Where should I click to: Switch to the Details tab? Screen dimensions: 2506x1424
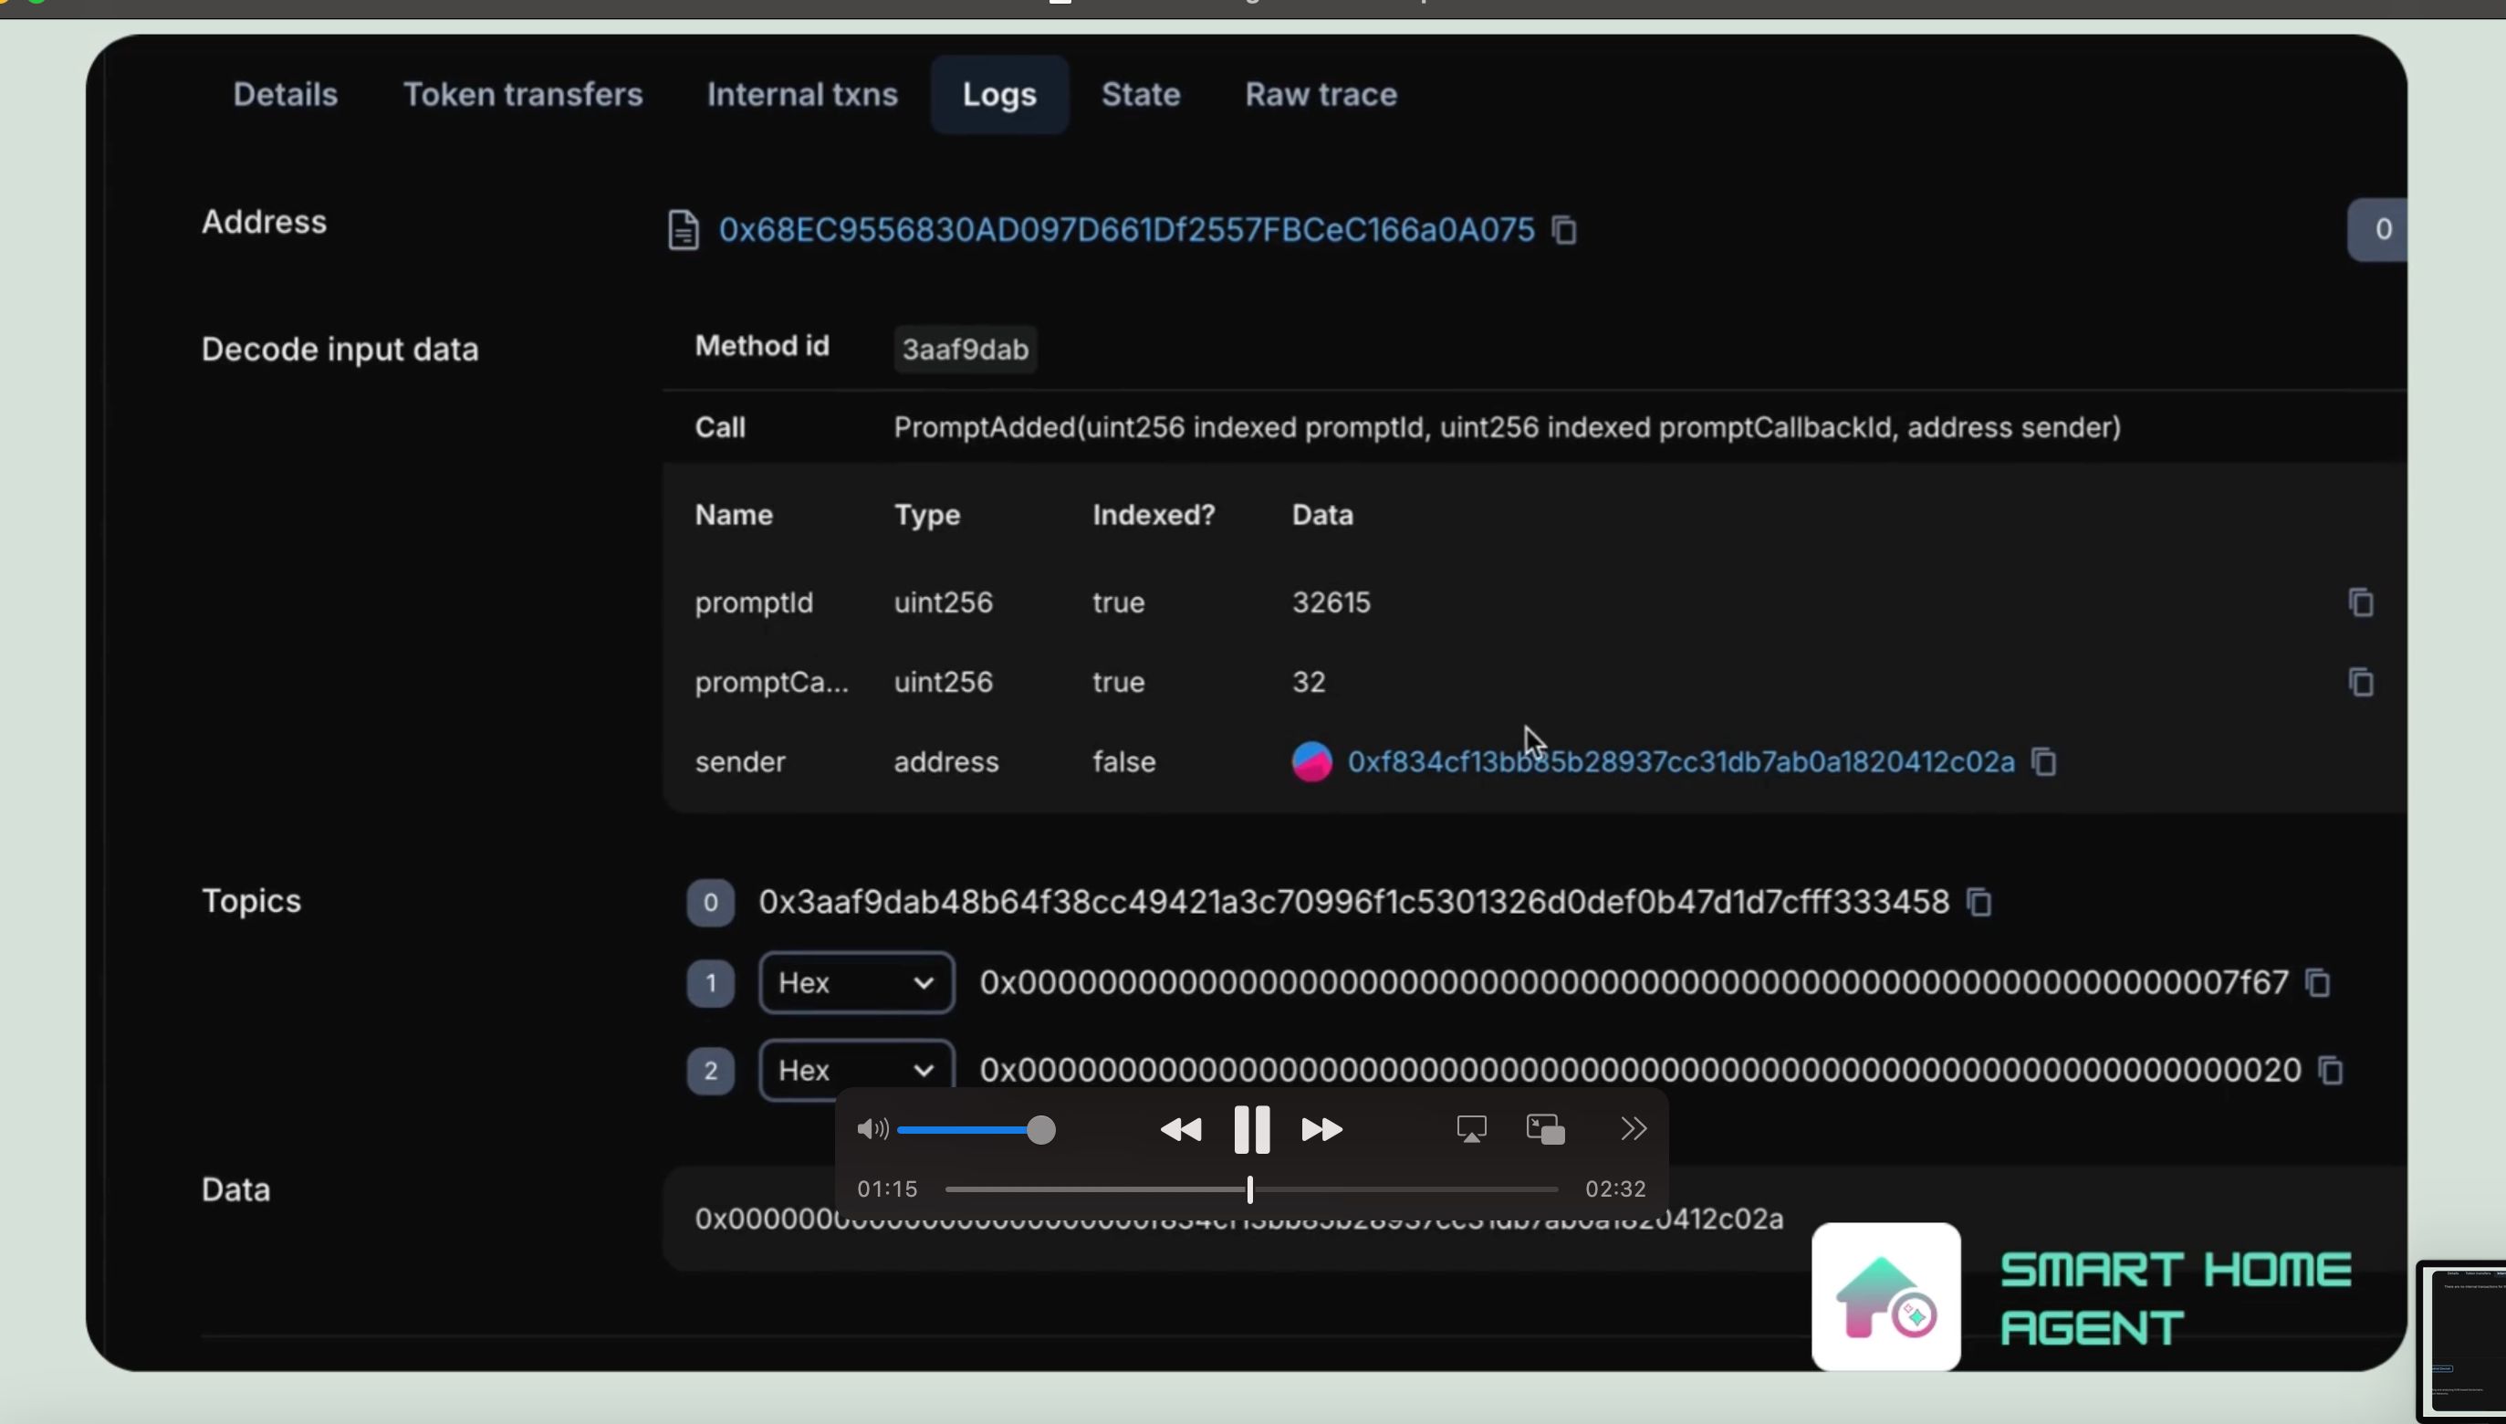[x=286, y=95]
